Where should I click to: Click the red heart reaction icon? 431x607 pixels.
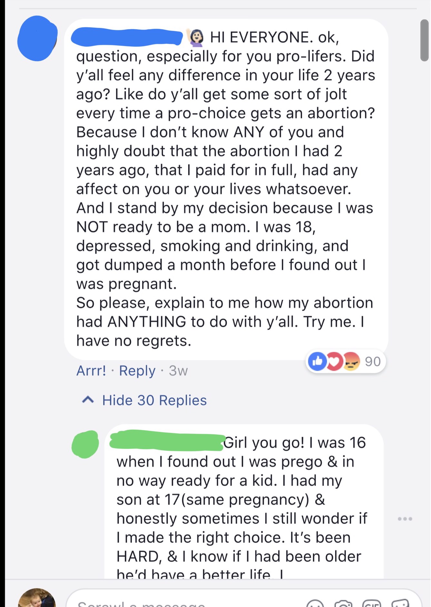[334, 361]
